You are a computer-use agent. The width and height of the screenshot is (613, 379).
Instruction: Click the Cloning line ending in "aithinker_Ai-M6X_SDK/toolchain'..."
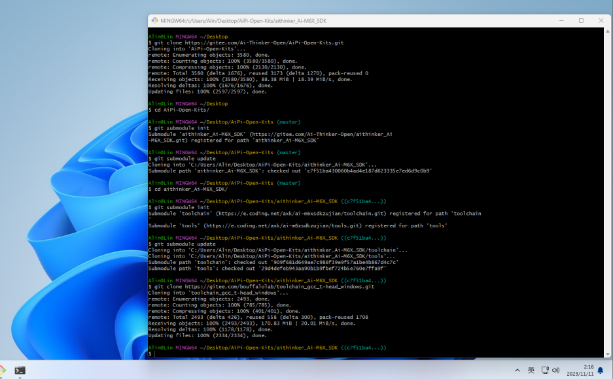278,250
